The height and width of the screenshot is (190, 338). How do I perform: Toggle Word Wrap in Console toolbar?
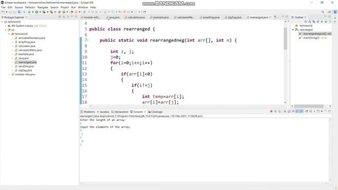point(293,111)
